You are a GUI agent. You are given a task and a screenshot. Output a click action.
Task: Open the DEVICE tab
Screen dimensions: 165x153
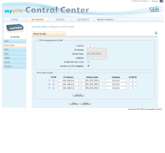(x=60, y=20)
